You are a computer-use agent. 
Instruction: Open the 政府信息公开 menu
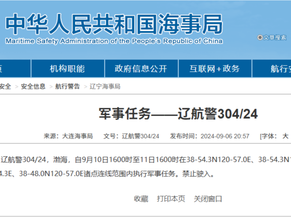141,69
